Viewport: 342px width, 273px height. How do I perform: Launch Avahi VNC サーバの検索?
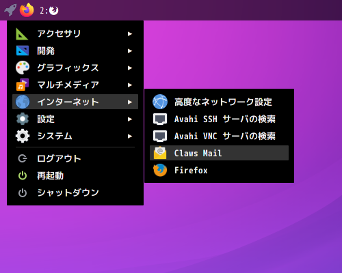219,136
